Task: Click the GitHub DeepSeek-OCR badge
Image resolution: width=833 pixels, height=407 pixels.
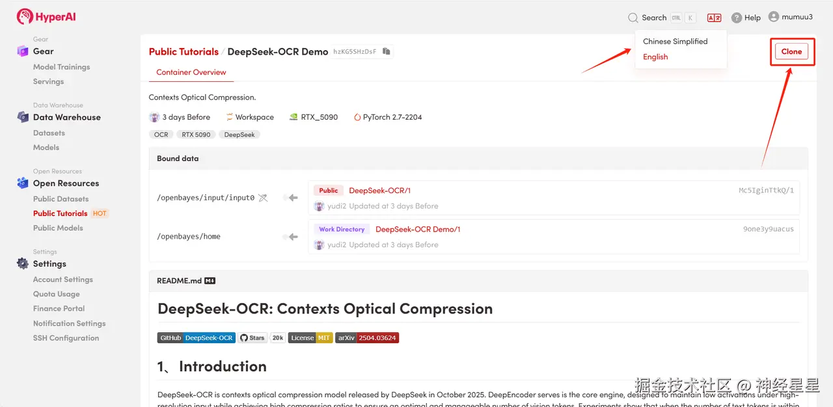Action: pos(196,338)
